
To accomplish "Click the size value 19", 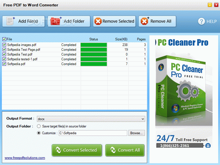I will 126,50.
